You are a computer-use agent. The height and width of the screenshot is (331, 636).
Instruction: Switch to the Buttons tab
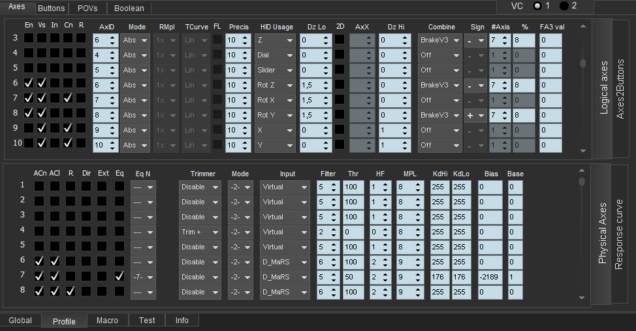coord(51,8)
